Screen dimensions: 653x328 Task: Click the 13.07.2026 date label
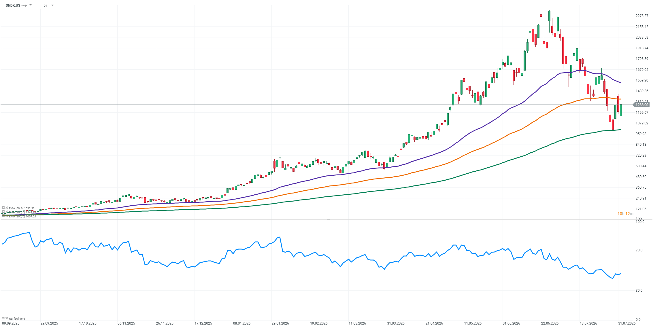tap(588, 323)
